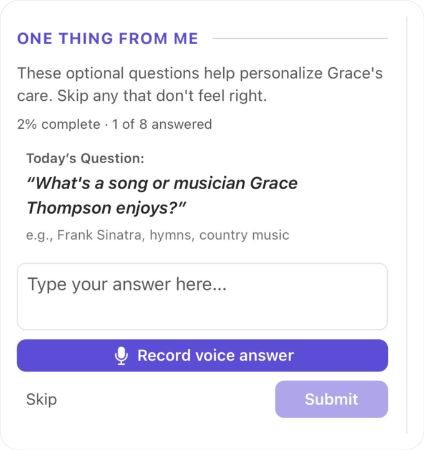Click the divider line beside the heading
Screen dimensions: 424x450
[300, 39]
